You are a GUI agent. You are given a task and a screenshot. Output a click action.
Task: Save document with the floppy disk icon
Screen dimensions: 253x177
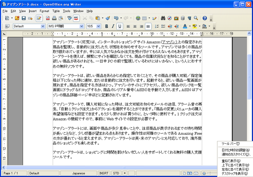click(x=24, y=18)
